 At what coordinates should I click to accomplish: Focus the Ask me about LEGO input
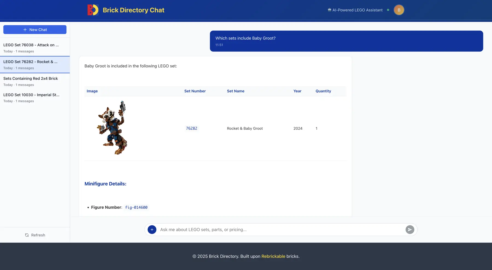tap(281, 230)
